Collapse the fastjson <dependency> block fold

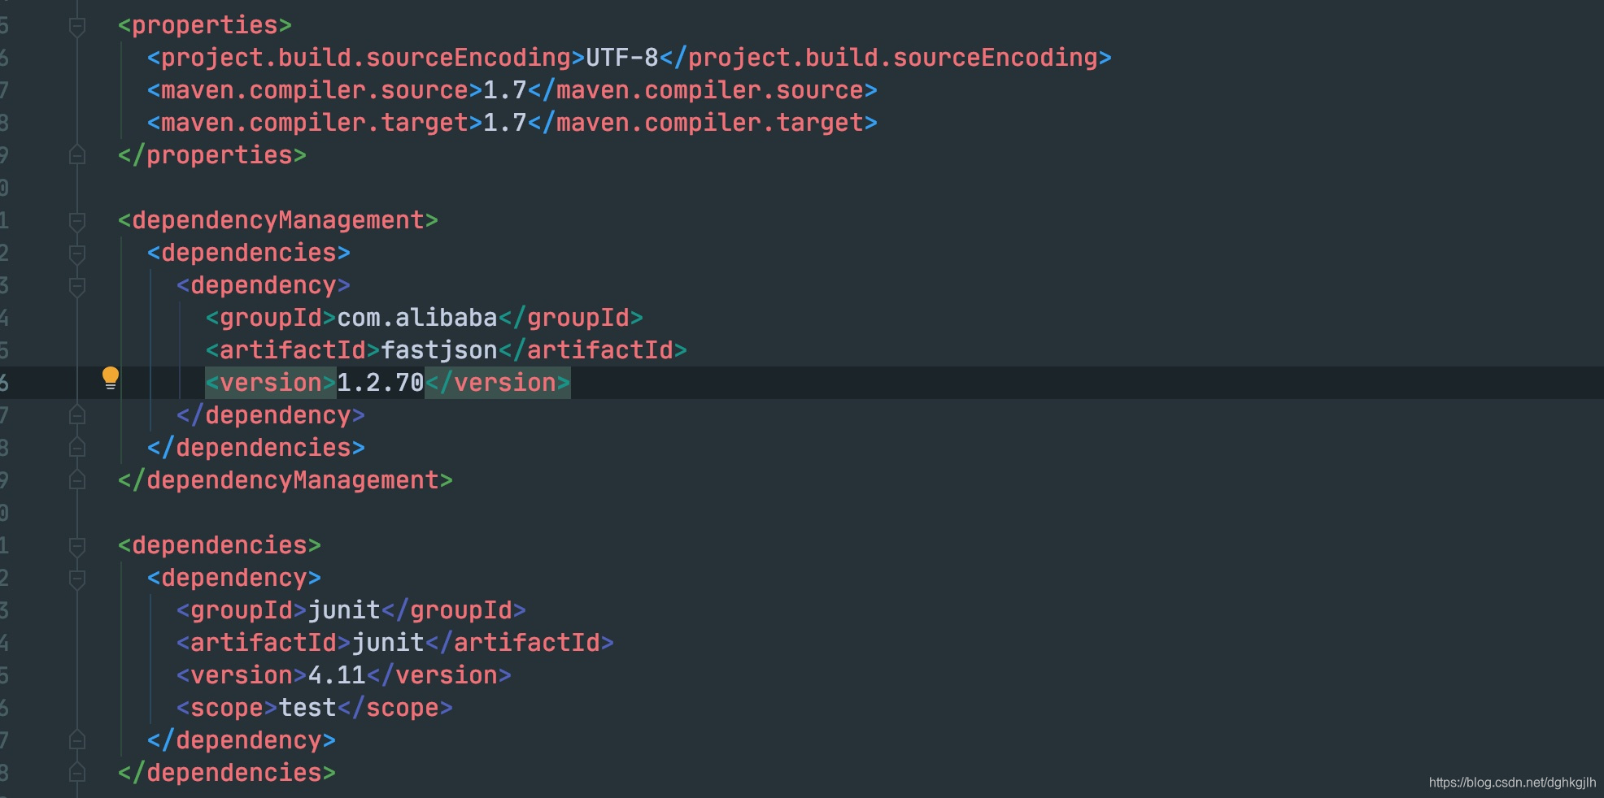point(77,286)
